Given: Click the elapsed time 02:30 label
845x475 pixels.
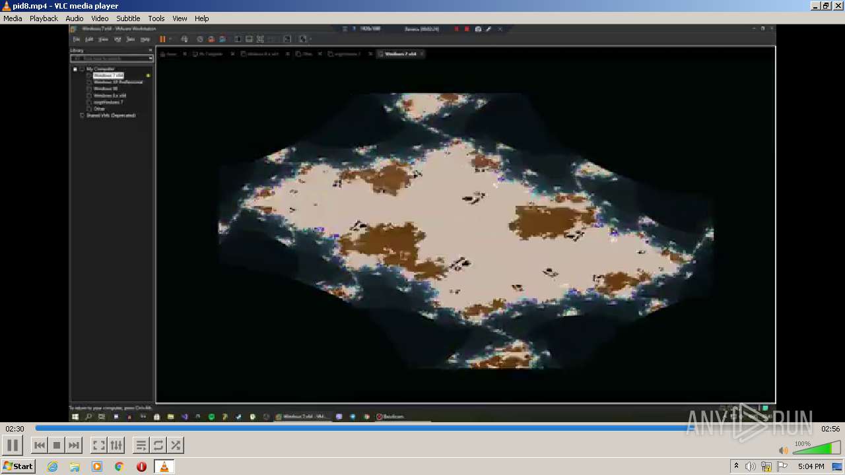Looking at the screenshot, I should click(15, 429).
